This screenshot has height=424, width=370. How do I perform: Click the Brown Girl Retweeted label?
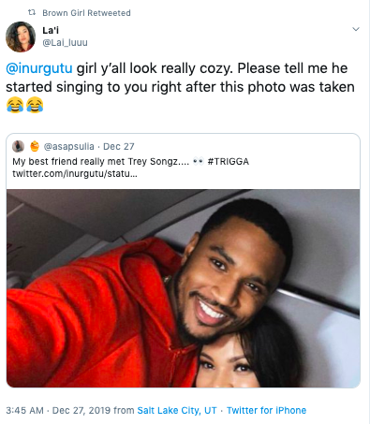tap(86, 13)
